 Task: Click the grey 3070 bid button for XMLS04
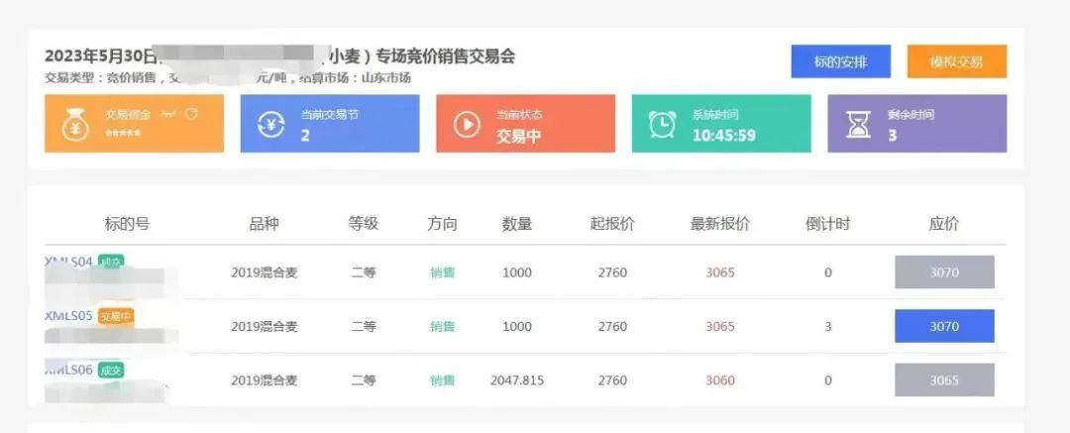coord(943,272)
